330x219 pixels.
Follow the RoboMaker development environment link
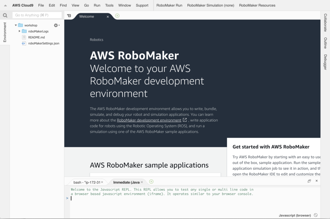149,120
